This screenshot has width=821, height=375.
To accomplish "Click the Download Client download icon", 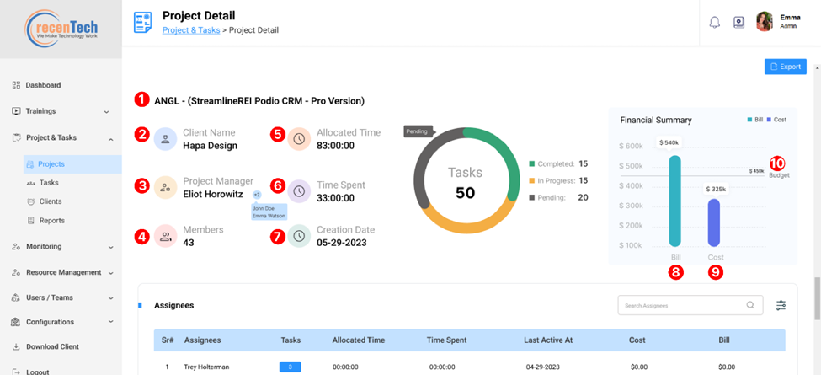I will 16,346.
